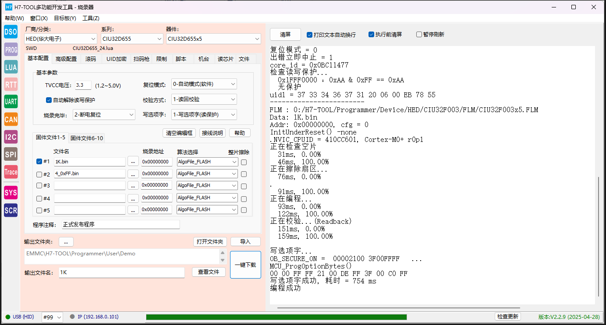Click the 输出文件名 input field

(x=122, y=272)
